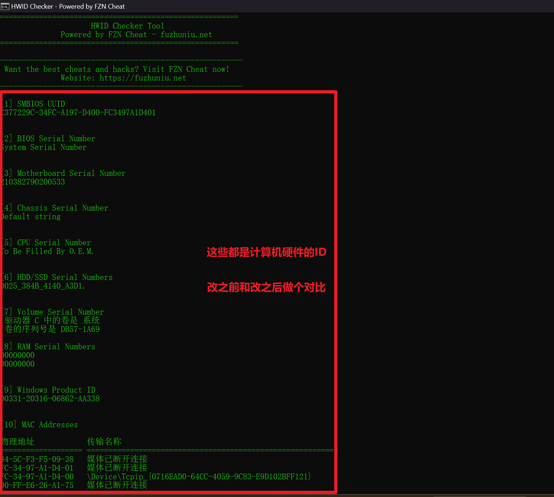Click the 'System Serial Number' value line
The width and height of the screenshot is (554, 497).
(x=43, y=147)
